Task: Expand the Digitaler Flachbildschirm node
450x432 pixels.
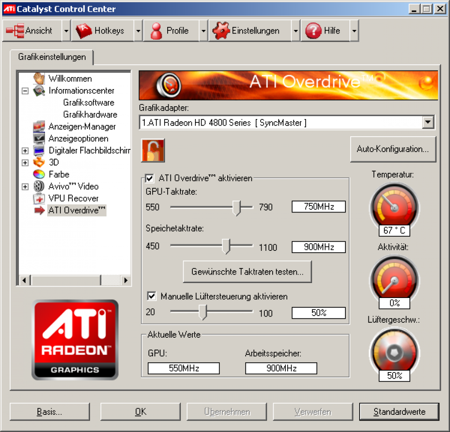Action: (25, 151)
